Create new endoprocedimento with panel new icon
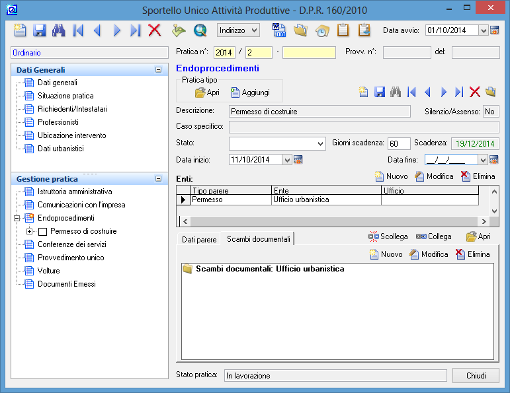 [363, 92]
